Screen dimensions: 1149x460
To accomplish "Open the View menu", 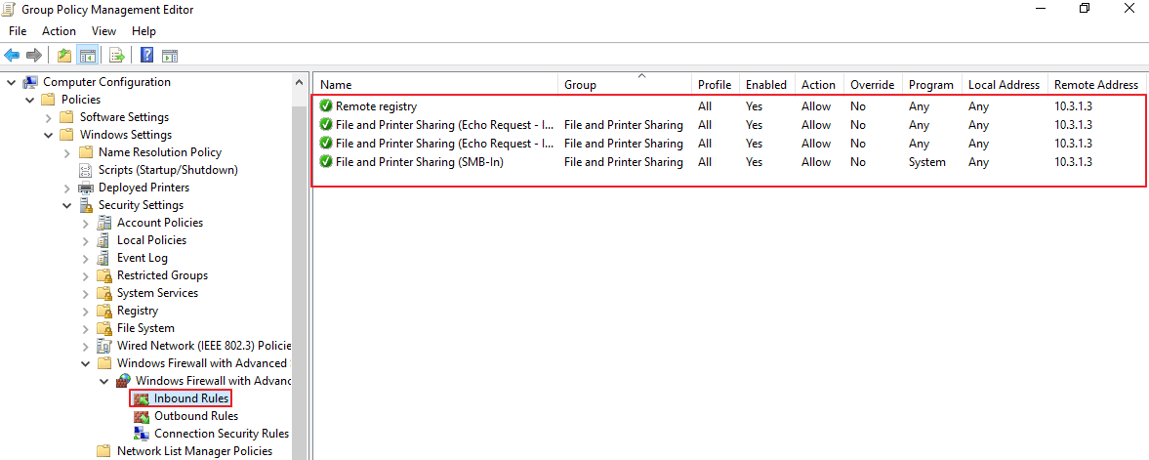I will 104,31.
